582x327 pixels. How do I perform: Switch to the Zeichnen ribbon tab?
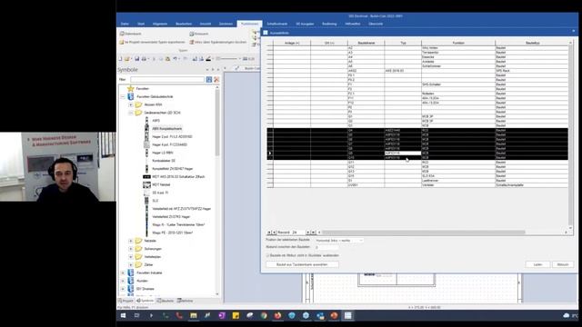pyautogui.click(x=226, y=24)
